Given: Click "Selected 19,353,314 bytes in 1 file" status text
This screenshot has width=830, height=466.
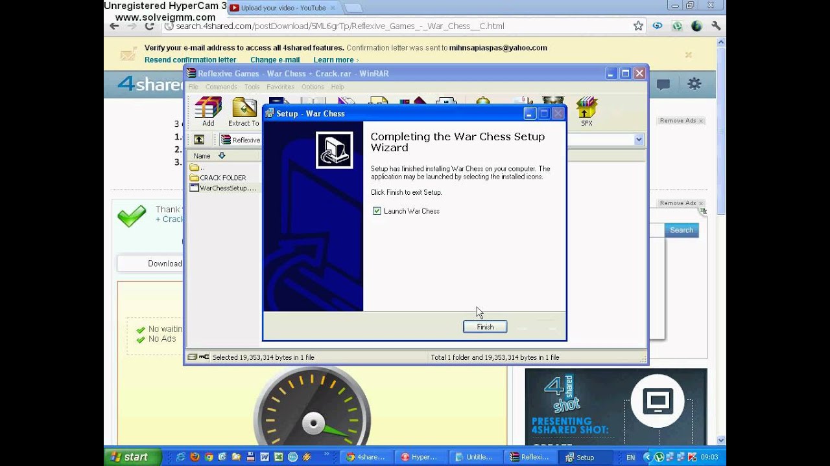Looking at the screenshot, I should [x=263, y=357].
